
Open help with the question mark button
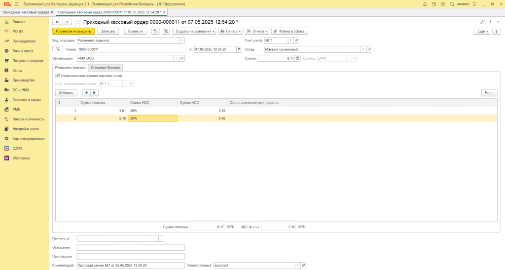click(x=496, y=31)
